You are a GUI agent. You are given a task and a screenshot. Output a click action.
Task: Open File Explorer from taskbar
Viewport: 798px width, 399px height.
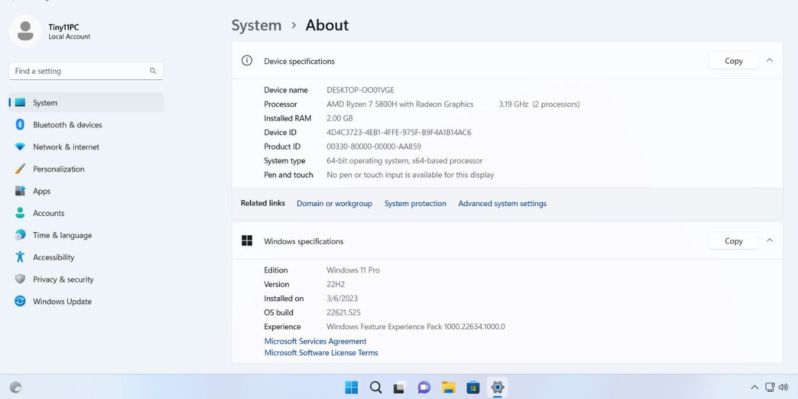point(448,387)
